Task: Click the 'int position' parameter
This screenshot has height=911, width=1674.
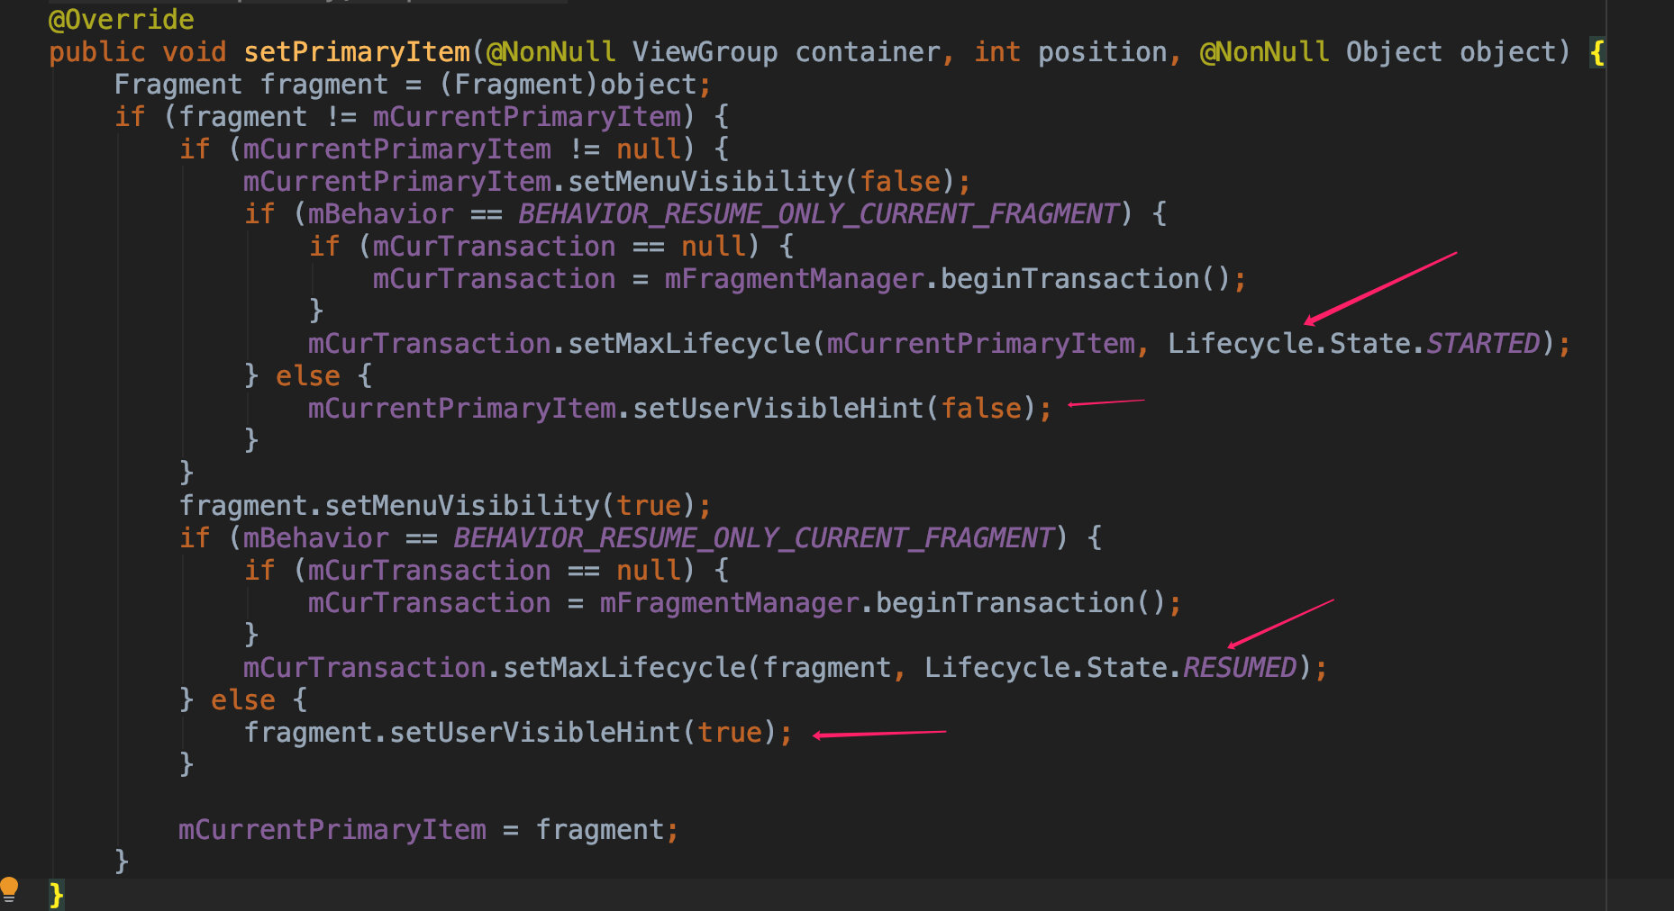Action: coord(1070,52)
